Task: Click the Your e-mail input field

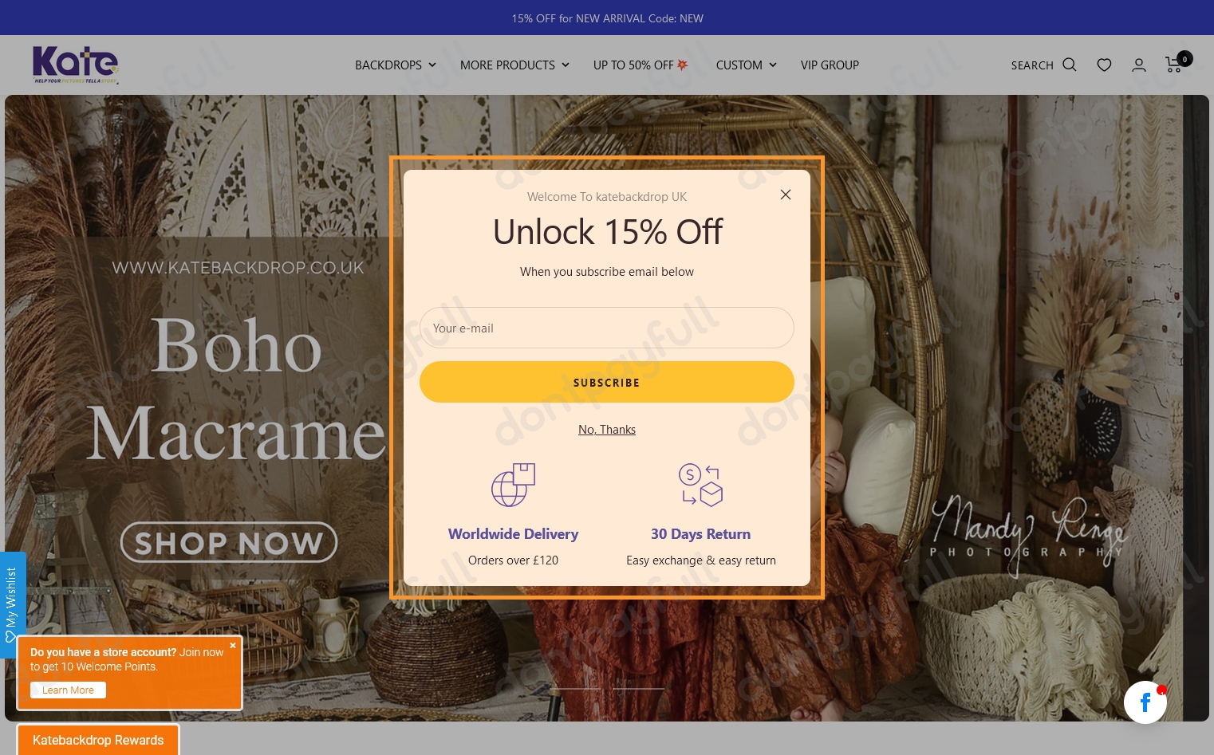Action: pos(607,328)
